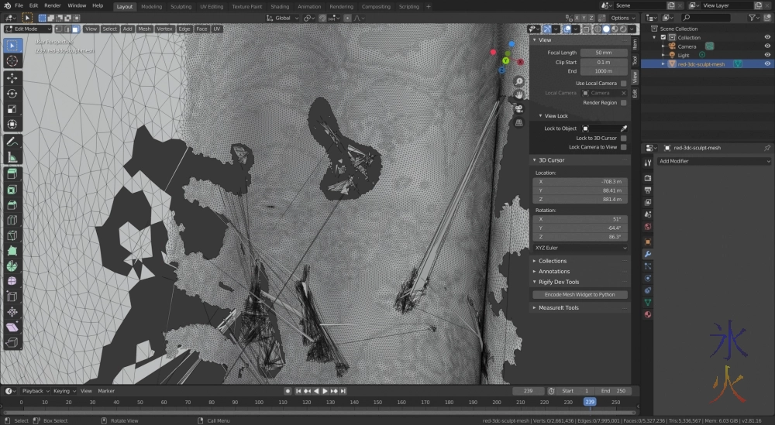Switch to the Sculpting workspace tab
The image size is (775, 425).
click(x=181, y=6)
